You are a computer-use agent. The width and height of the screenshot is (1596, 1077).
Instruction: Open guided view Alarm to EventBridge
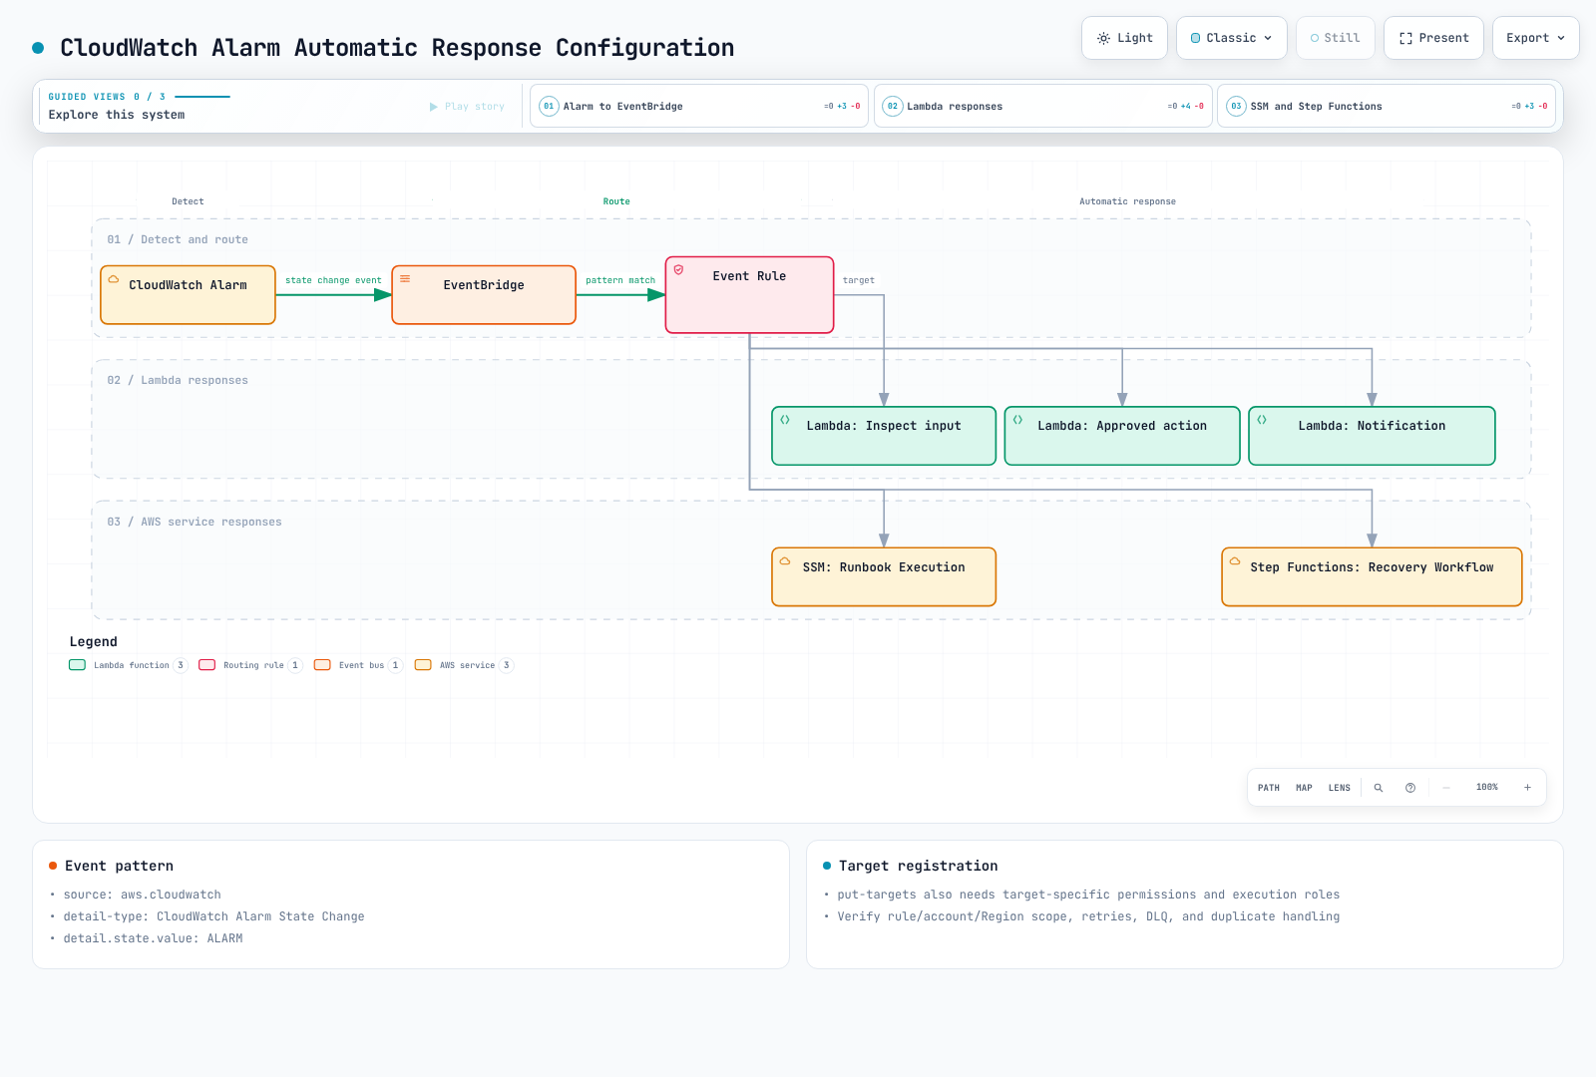(x=698, y=106)
